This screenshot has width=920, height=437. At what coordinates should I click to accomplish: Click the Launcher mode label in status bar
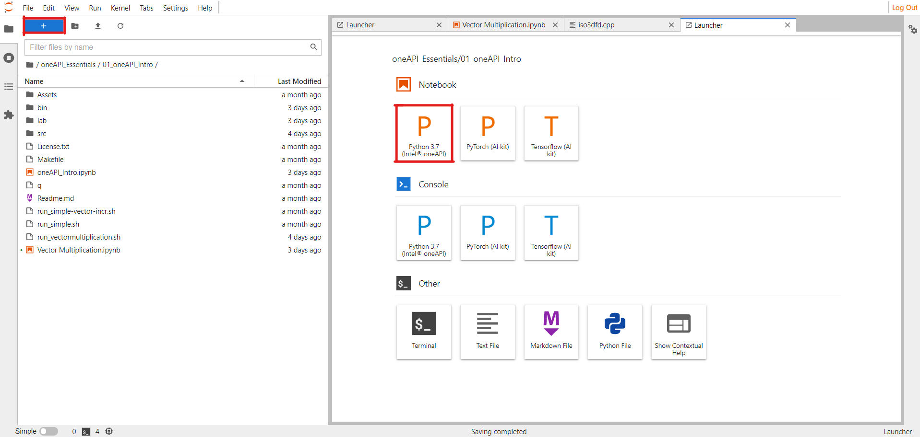[897, 432]
